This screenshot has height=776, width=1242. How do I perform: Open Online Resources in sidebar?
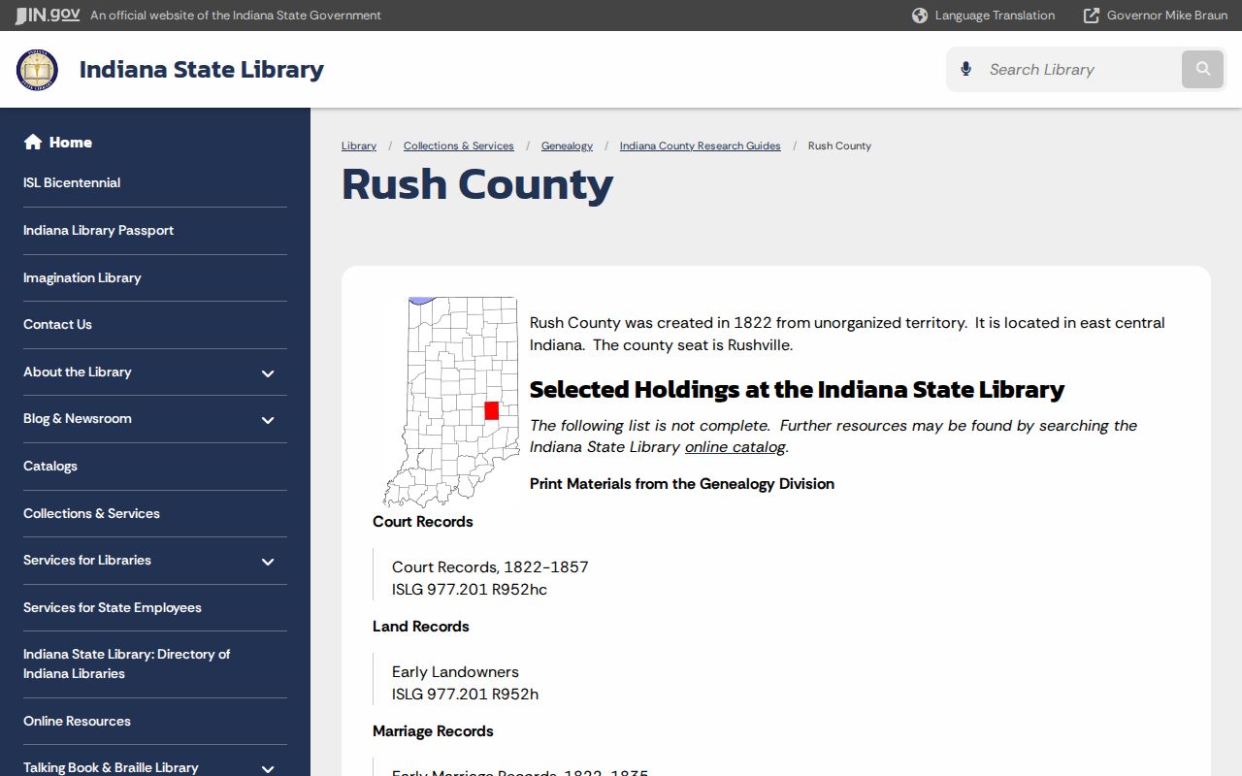77,721
